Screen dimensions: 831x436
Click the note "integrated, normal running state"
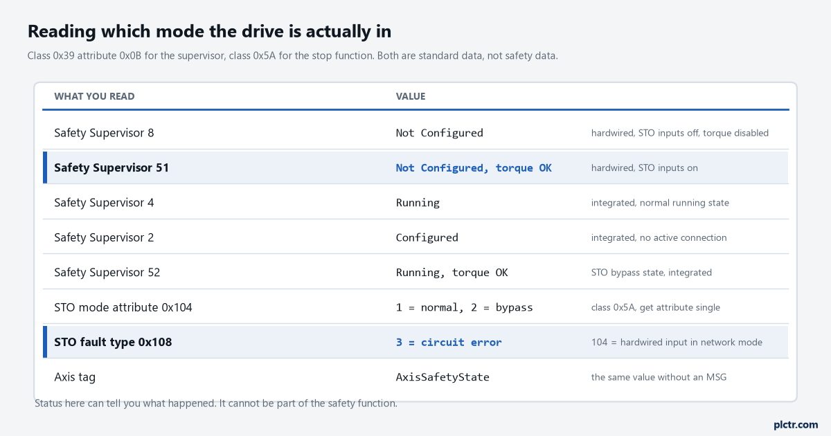pyautogui.click(x=660, y=203)
